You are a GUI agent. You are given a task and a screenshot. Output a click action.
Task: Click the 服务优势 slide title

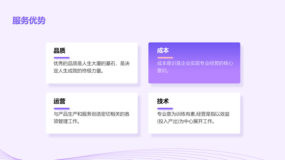[29, 20]
